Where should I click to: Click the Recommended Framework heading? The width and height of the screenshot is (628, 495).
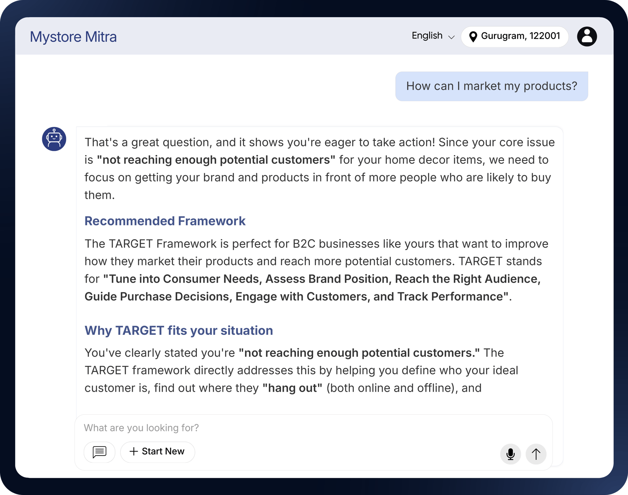point(165,221)
